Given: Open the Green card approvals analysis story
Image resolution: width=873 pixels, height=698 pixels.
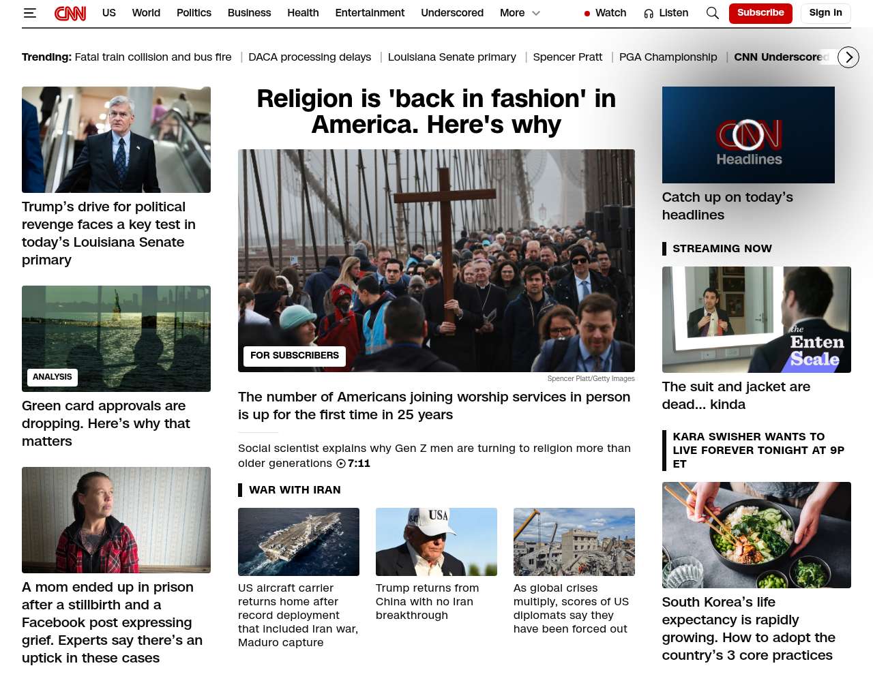Looking at the screenshot, I should coord(106,423).
